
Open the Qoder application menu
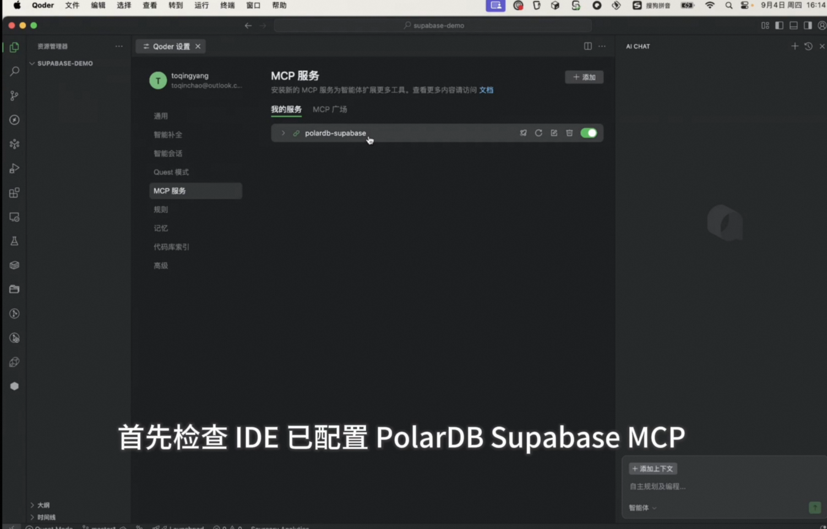click(x=43, y=5)
